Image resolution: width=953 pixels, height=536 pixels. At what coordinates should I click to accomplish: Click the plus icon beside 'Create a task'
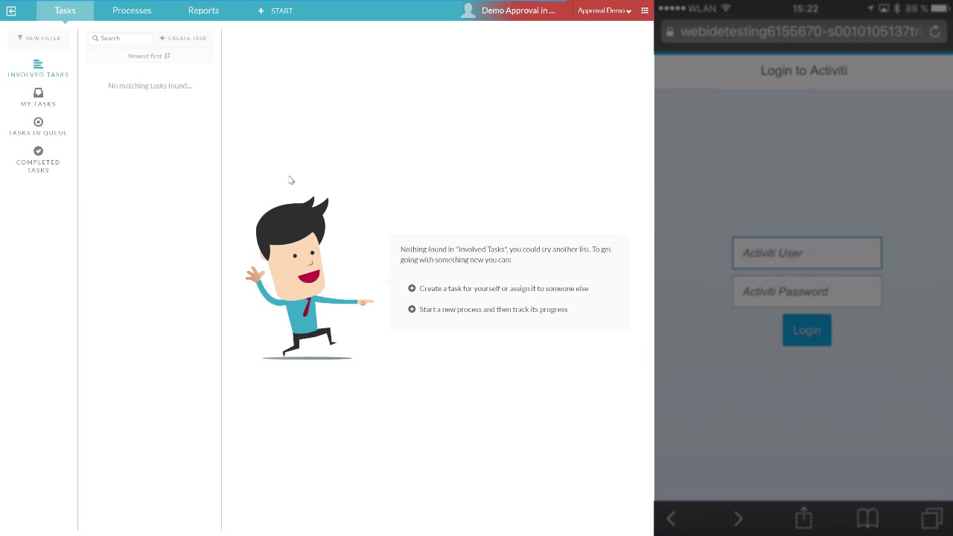pos(412,288)
